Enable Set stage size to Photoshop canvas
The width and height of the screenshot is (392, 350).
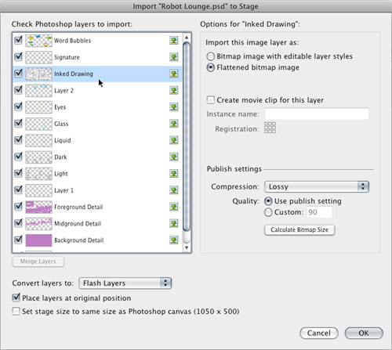tap(16, 312)
